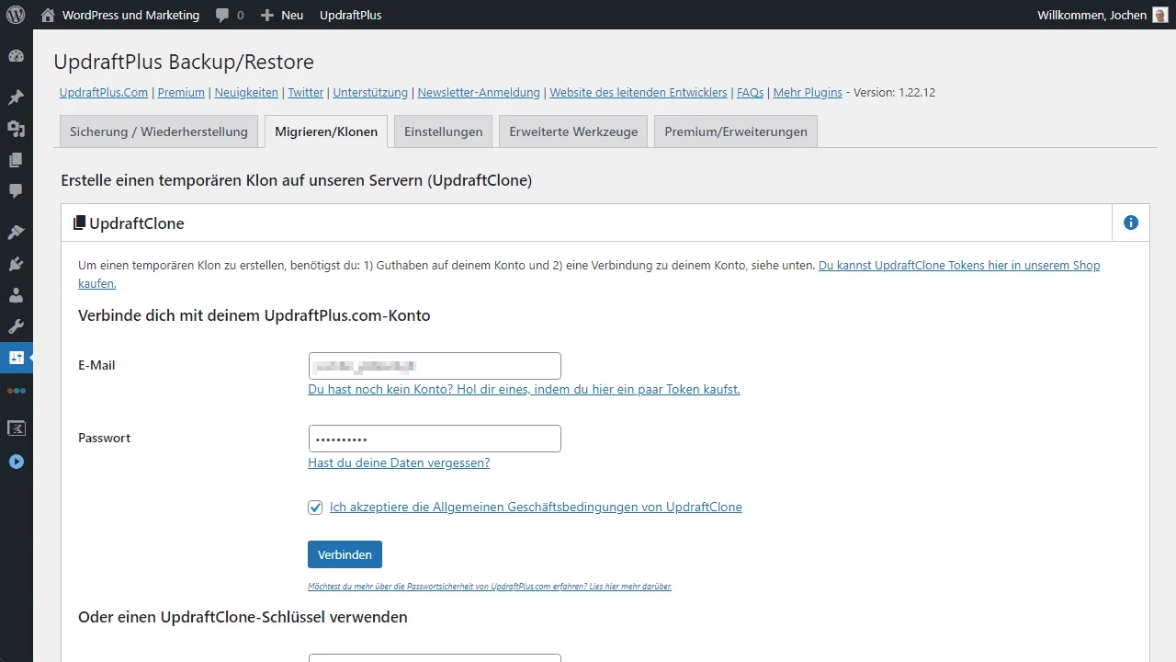
Task: Open the Newsletter-Anmeldung link
Action: pos(479,93)
